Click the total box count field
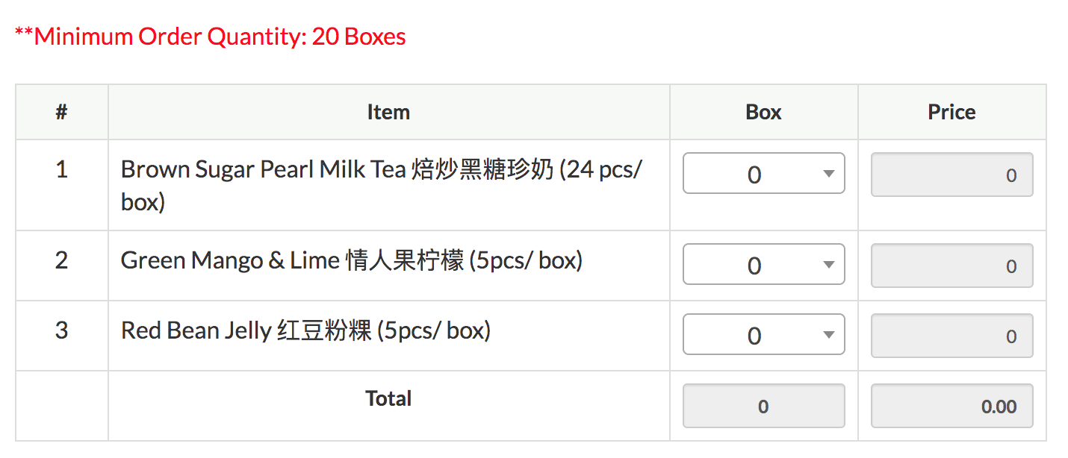The height and width of the screenshot is (458, 1068). pos(763,406)
